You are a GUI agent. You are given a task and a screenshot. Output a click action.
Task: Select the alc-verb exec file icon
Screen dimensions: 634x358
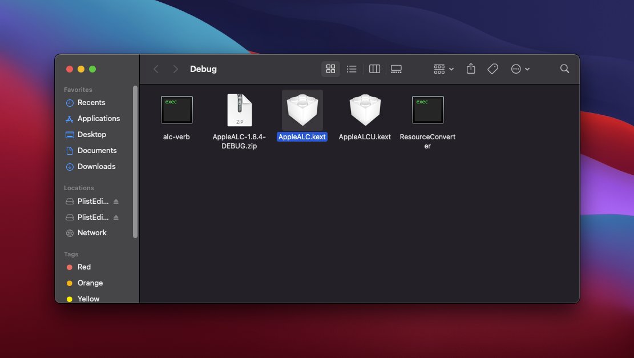click(x=177, y=110)
